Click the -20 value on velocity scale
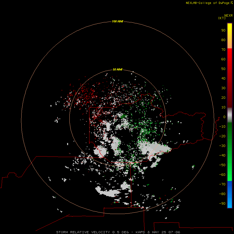The height and width of the screenshot is (234, 234). click(x=222, y=136)
